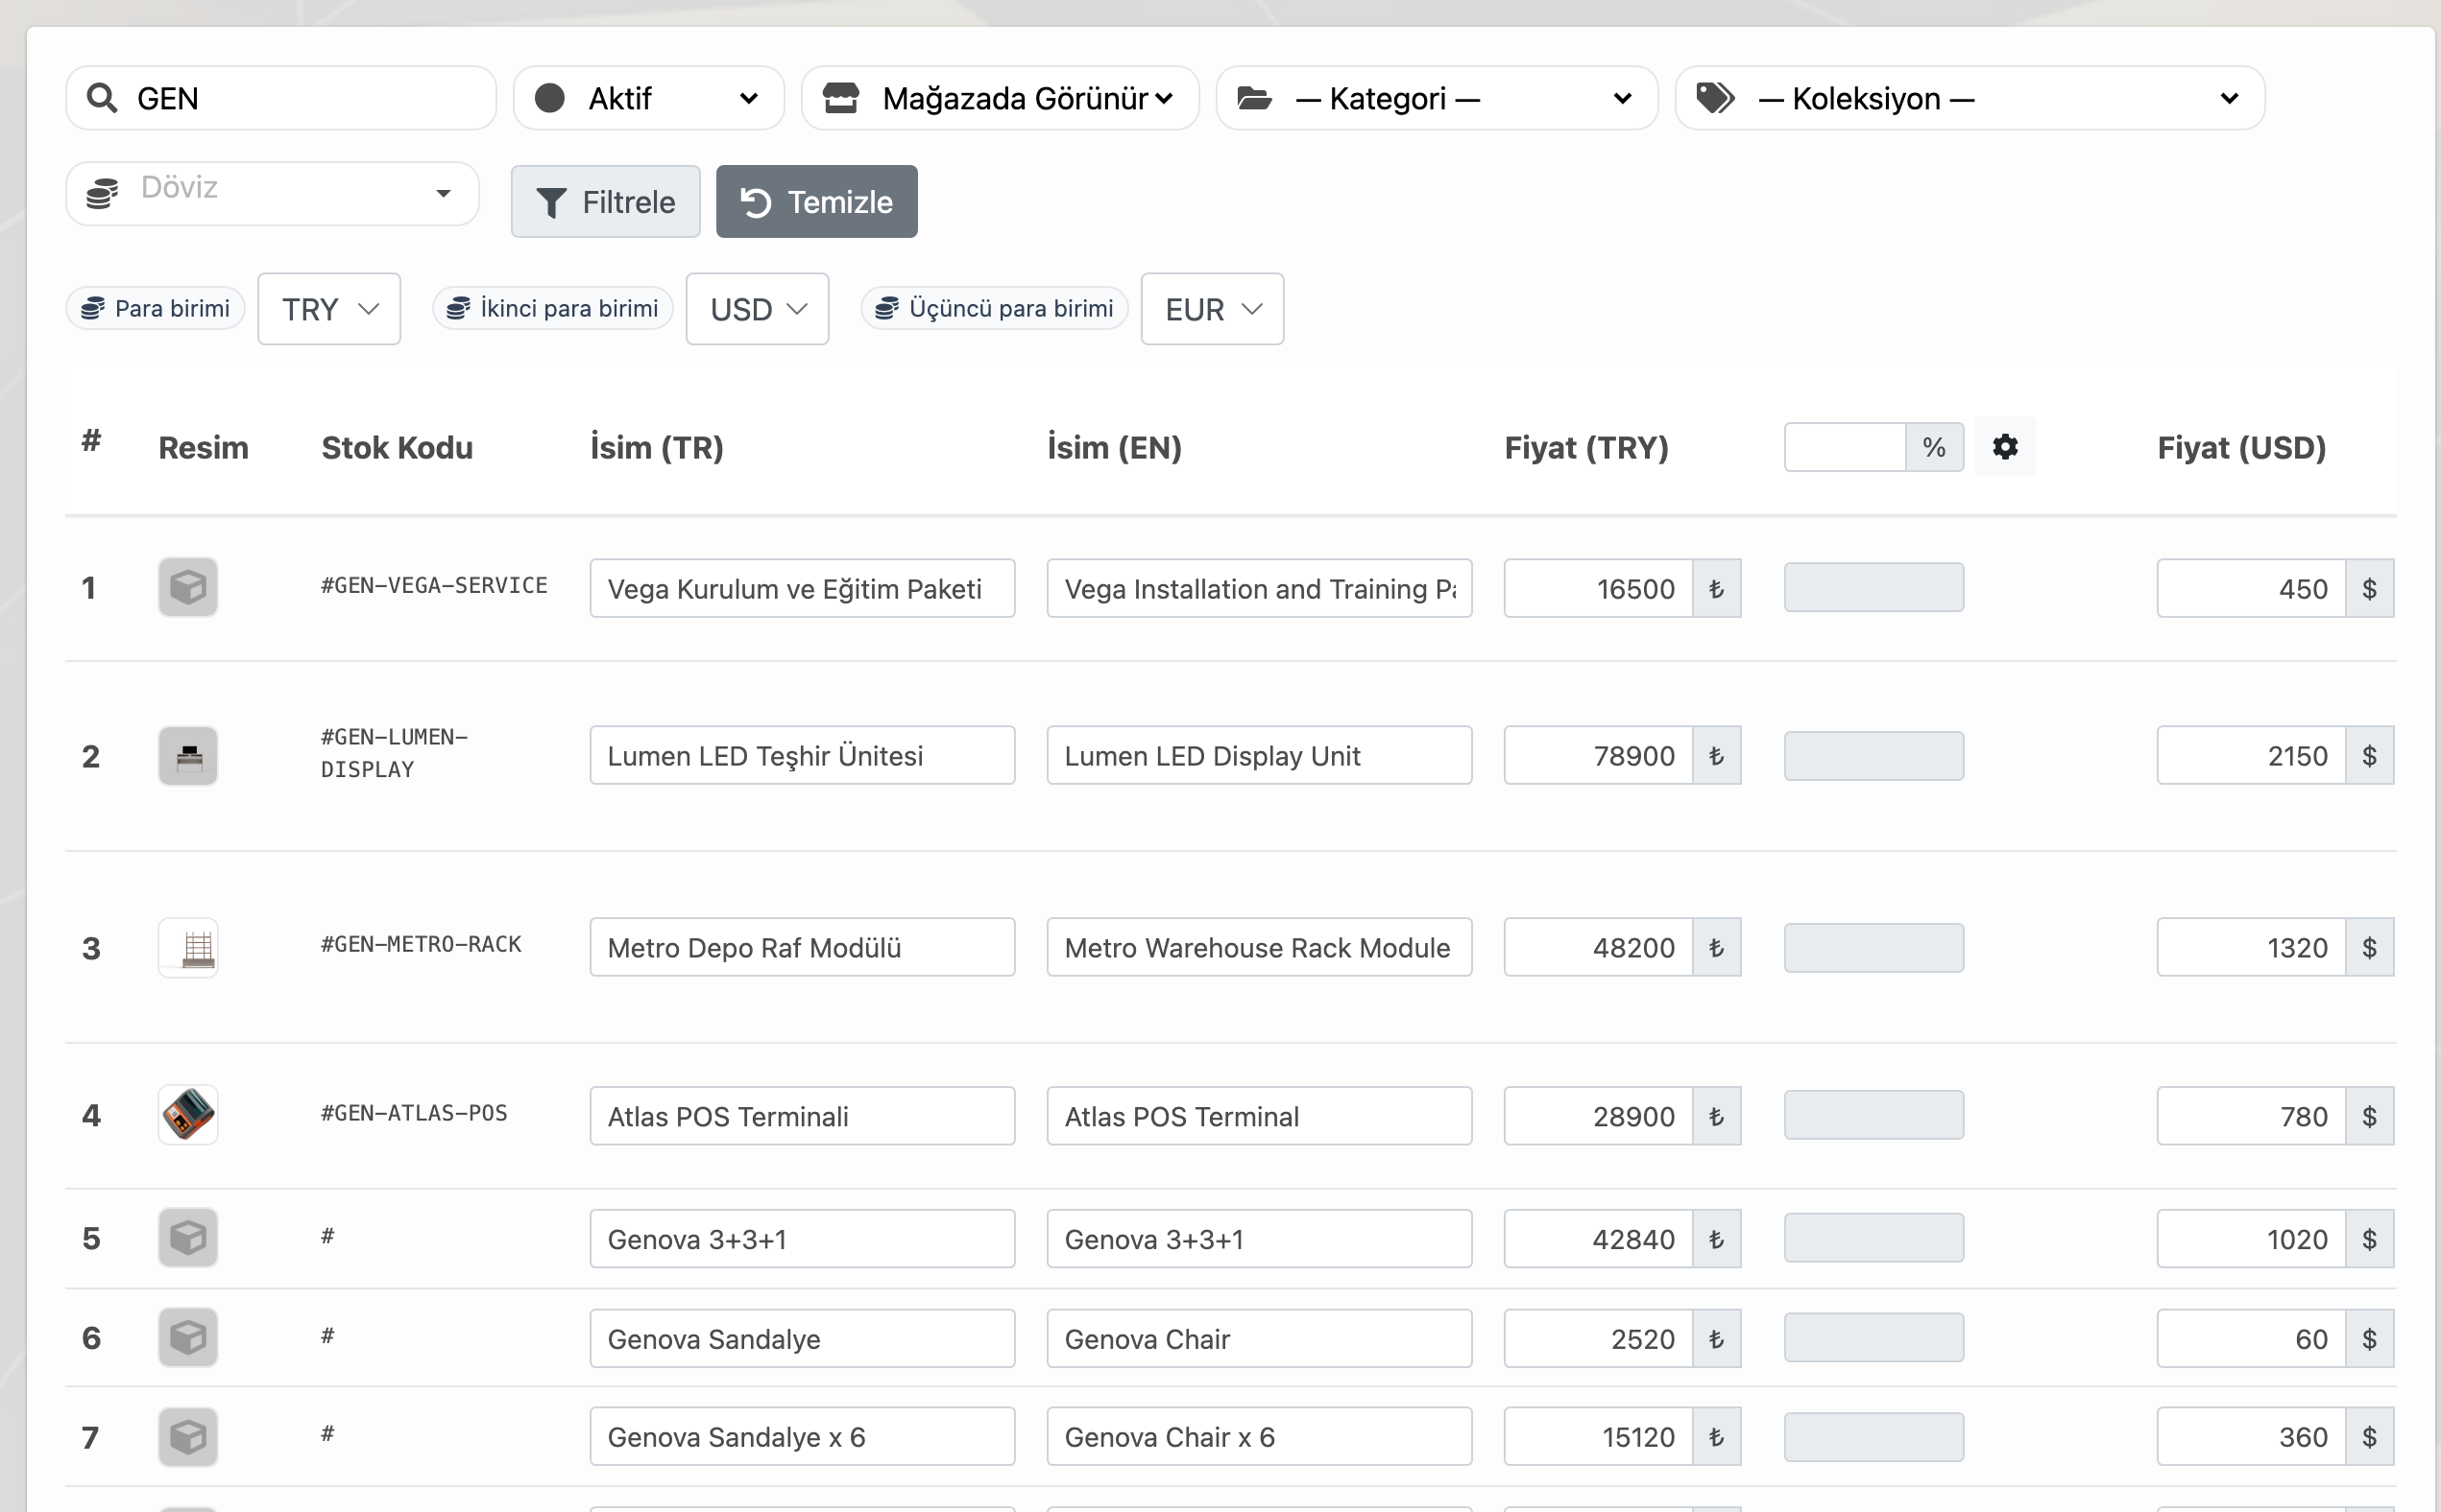Image resolution: width=2441 pixels, height=1512 pixels.
Task: Click the search magnifier icon
Action: click(101, 98)
